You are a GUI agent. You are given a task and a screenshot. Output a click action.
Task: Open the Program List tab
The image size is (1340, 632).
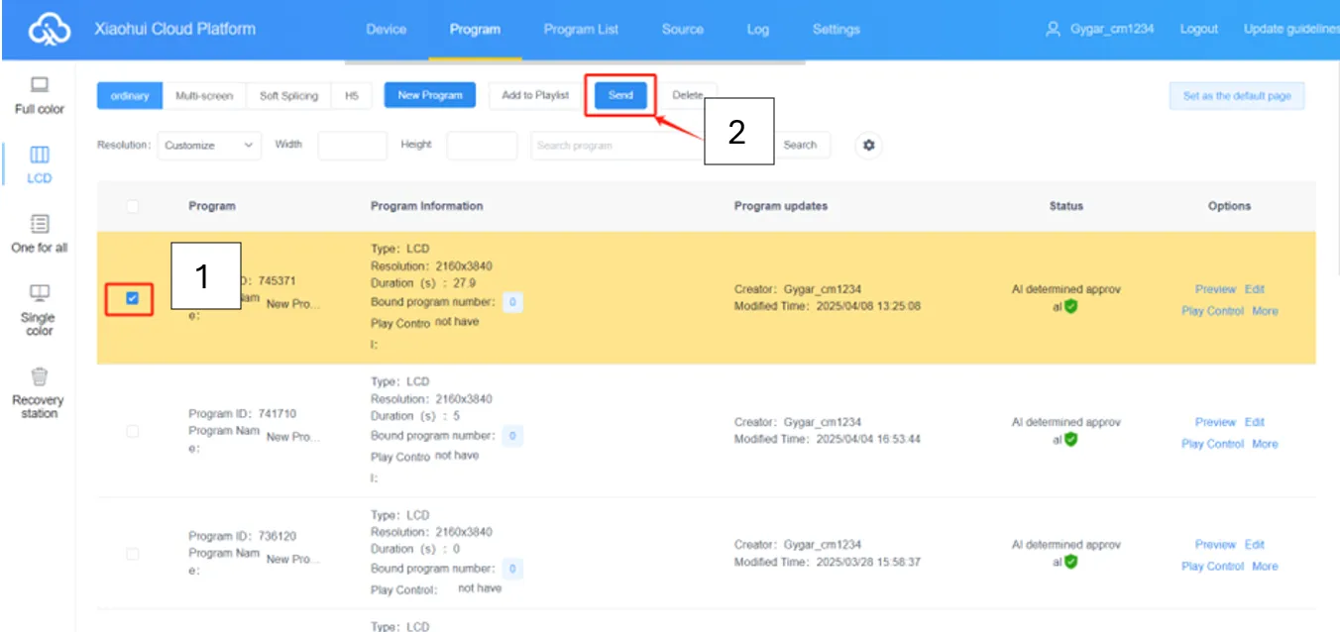tap(581, 30)
